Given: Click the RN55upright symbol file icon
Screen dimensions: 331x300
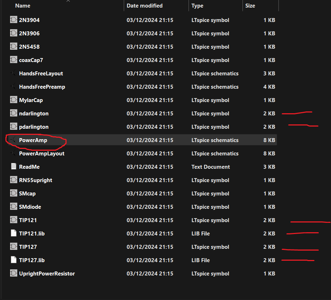Looking at the screenshot, I should coord(14,180).
